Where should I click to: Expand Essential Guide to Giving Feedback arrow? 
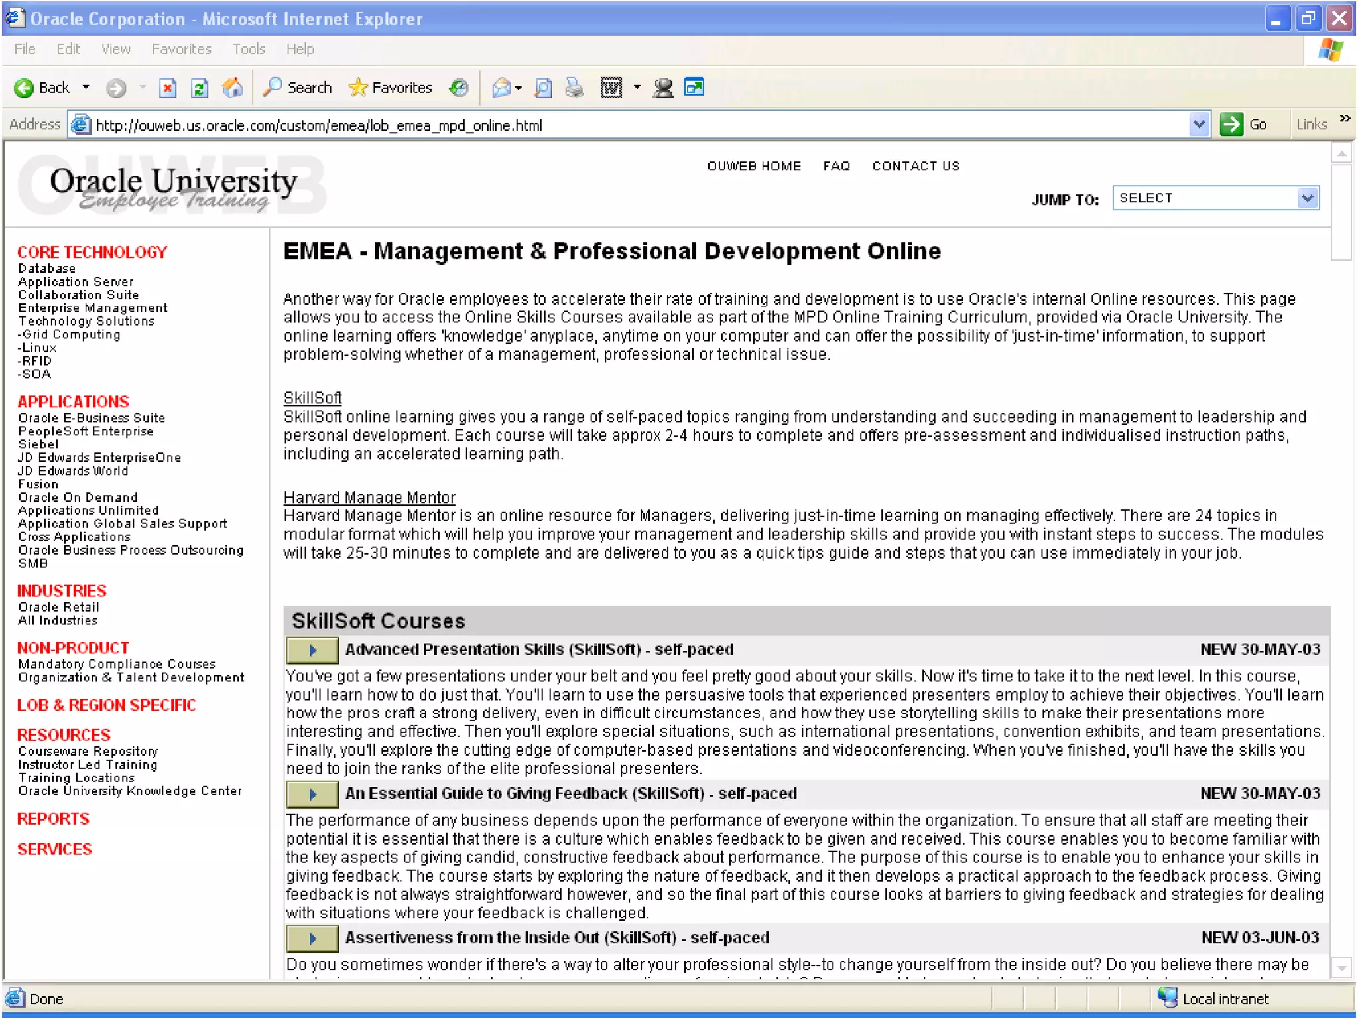(x=312, y=794)
